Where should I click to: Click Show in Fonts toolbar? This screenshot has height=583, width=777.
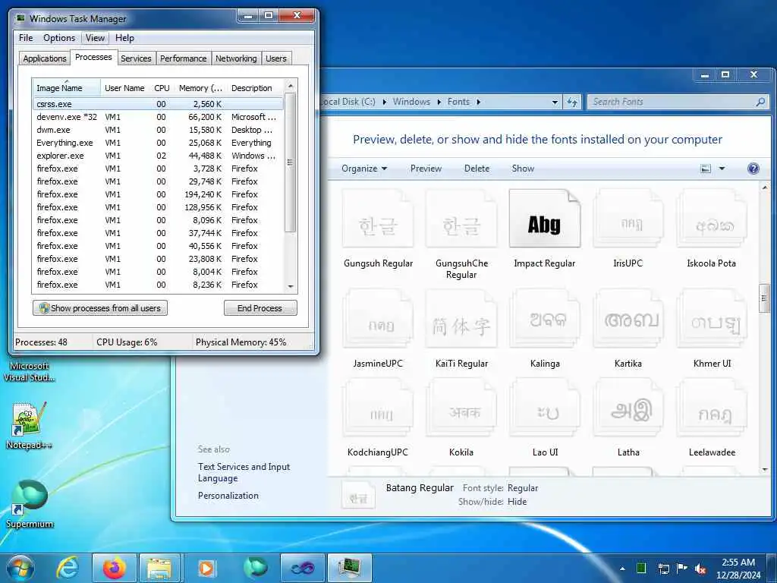tap(523, 169)
